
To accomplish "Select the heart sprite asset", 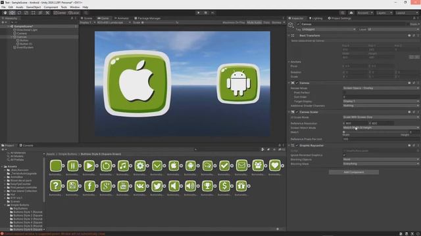I will 275,166.
